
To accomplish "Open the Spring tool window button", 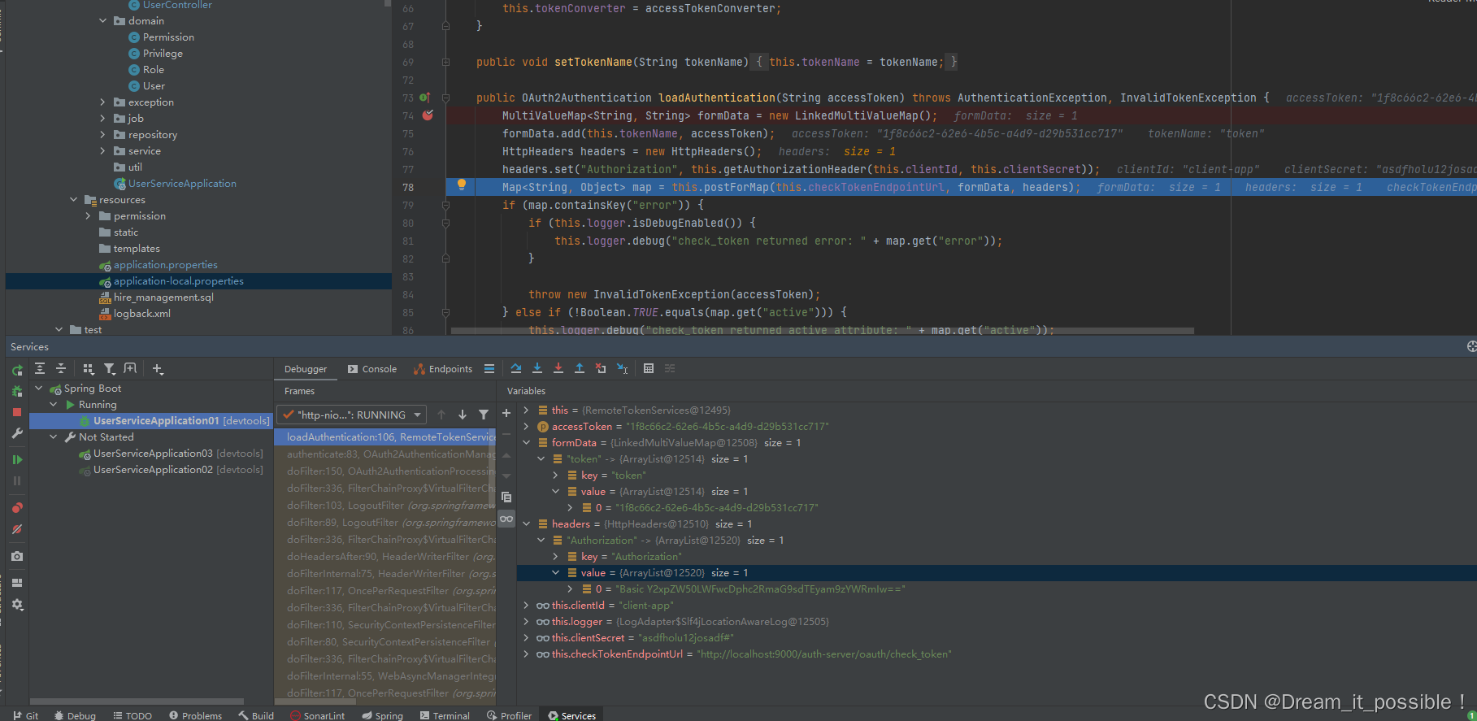I will click(382, 715).
